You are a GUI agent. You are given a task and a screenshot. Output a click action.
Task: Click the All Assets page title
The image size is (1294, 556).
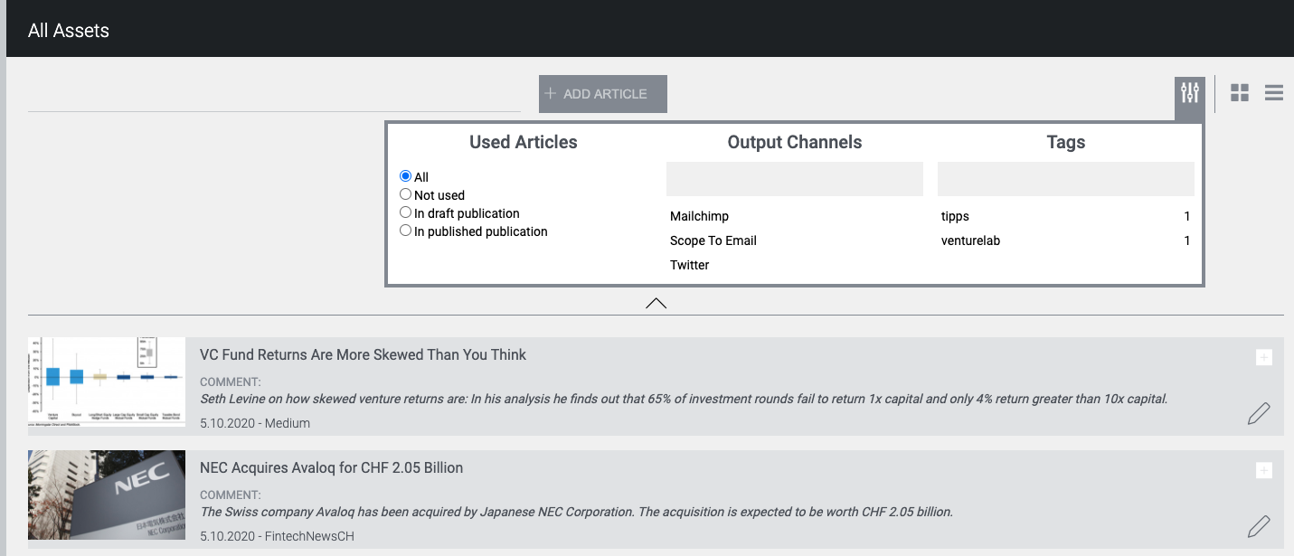pyautogui.click(x=69, y=31)
